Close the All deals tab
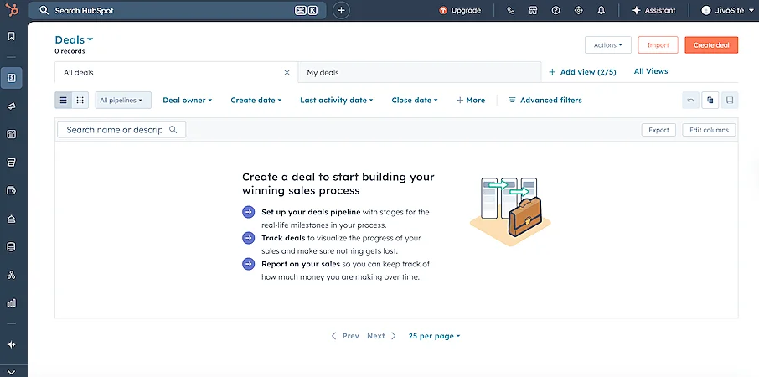 tap(287, 73)
